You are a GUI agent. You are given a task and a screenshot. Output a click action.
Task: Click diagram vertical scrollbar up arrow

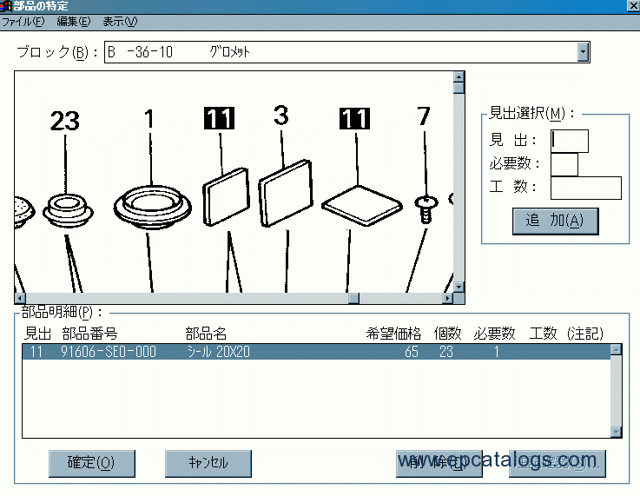pyautogui.click(x=459, y=76)
